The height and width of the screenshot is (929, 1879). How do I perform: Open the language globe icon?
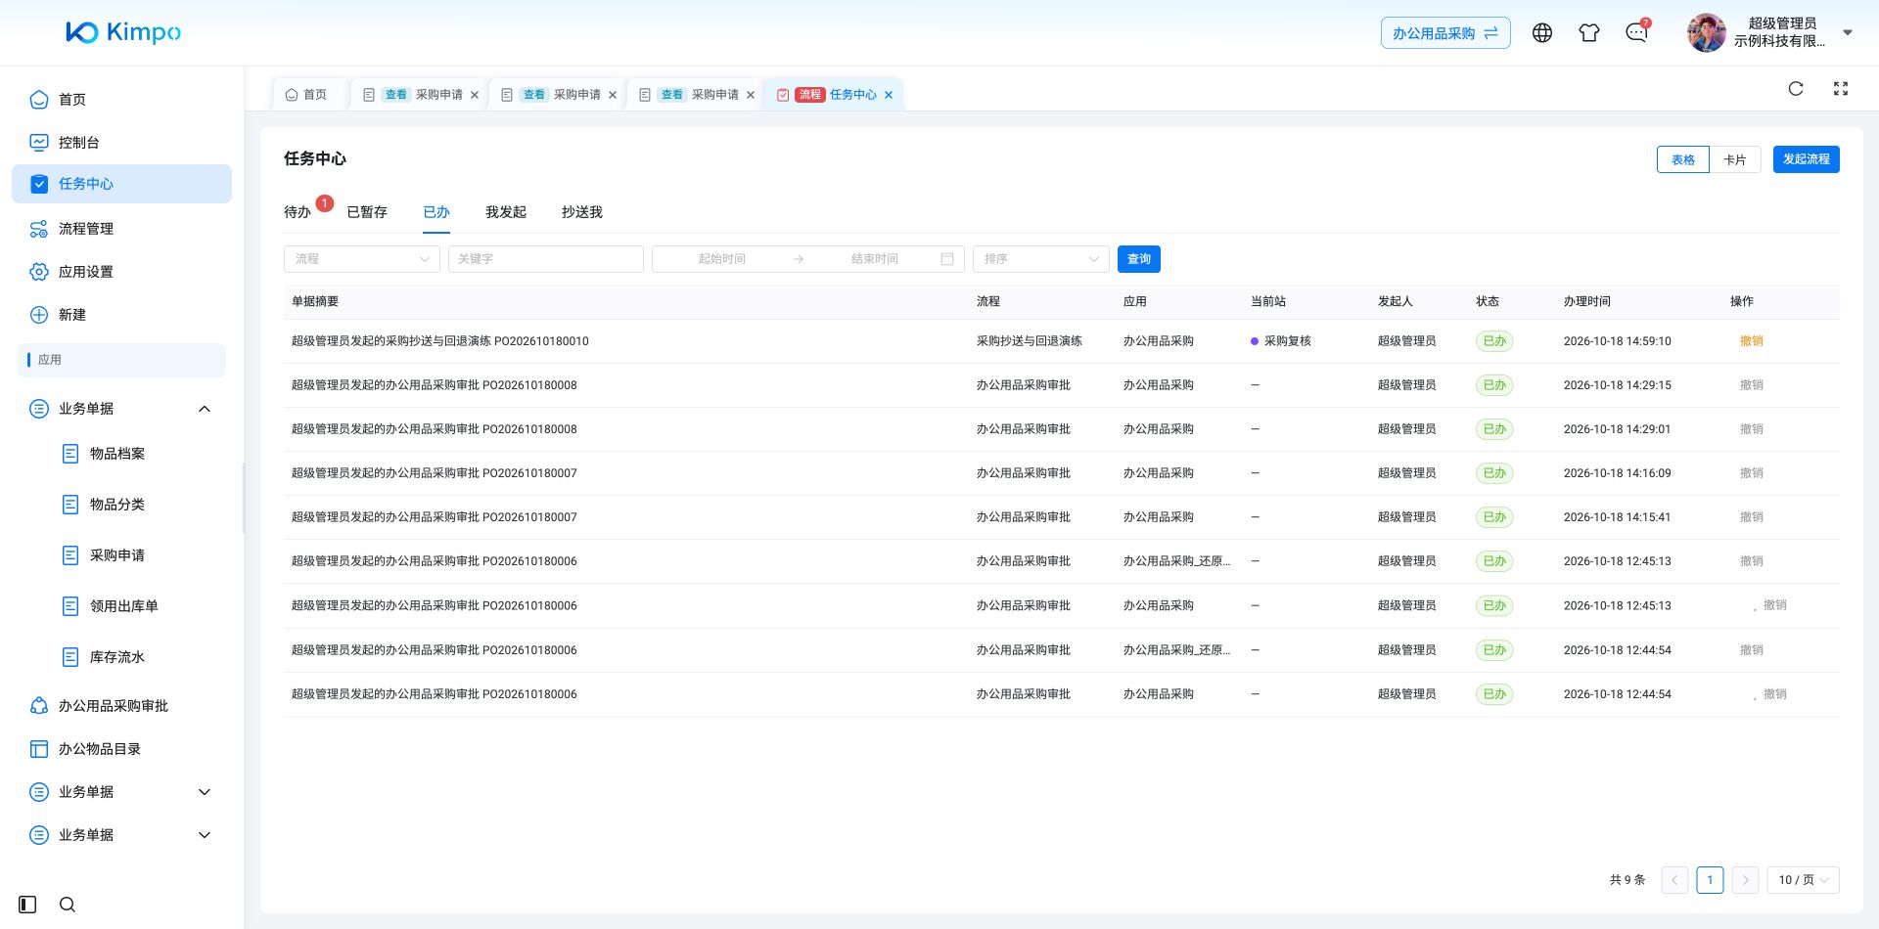pos(1542,33)
